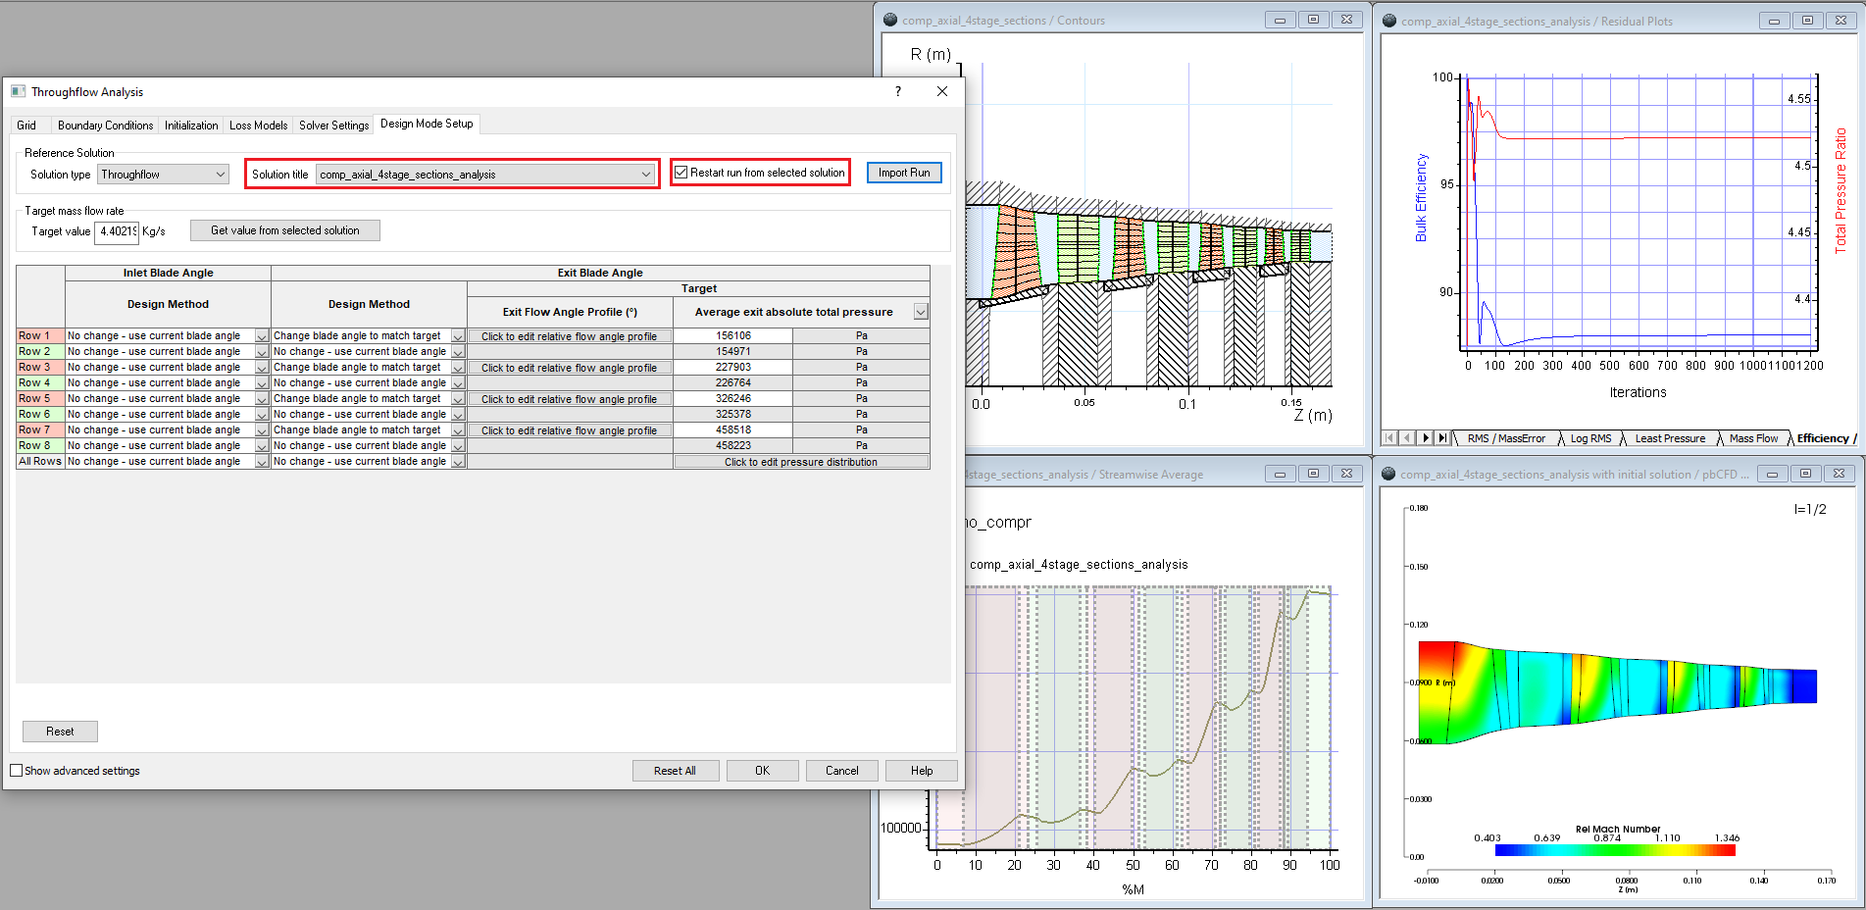
Task: Open Row 1 exit design method dropdown
Action: coord(458,336)
